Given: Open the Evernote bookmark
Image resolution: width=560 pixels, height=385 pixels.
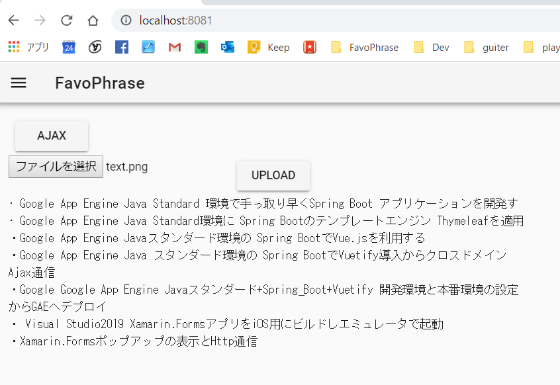Looking at the screenshot, I should (x=201, y=47).
